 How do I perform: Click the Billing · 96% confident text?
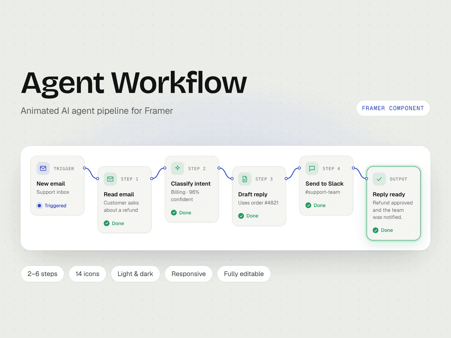[x=185, y=196]
